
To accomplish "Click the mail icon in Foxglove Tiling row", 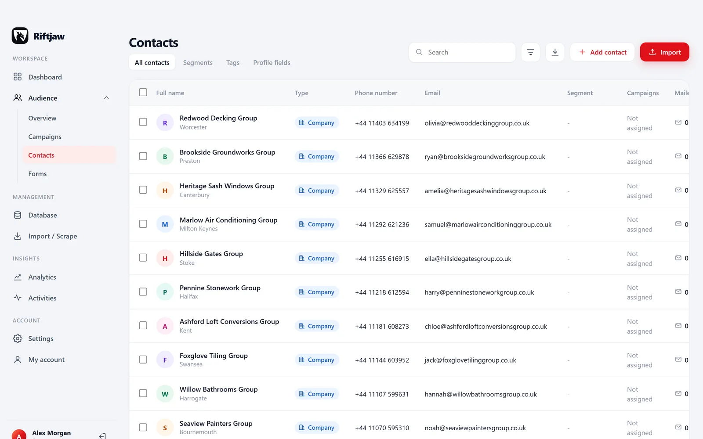I will [x=678, y=360].
